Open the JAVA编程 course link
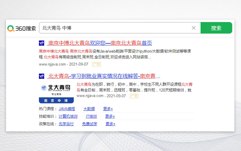 point(67,109)
